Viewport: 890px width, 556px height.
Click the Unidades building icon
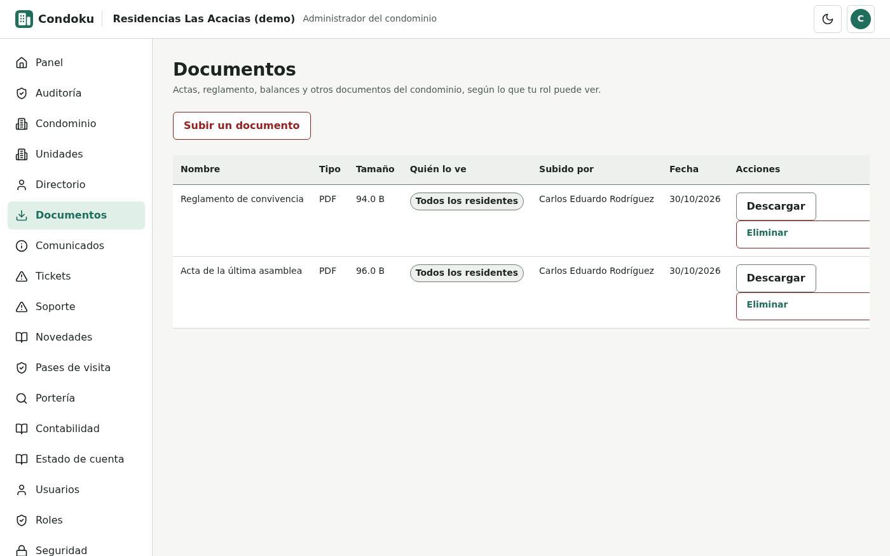(22, 154)
